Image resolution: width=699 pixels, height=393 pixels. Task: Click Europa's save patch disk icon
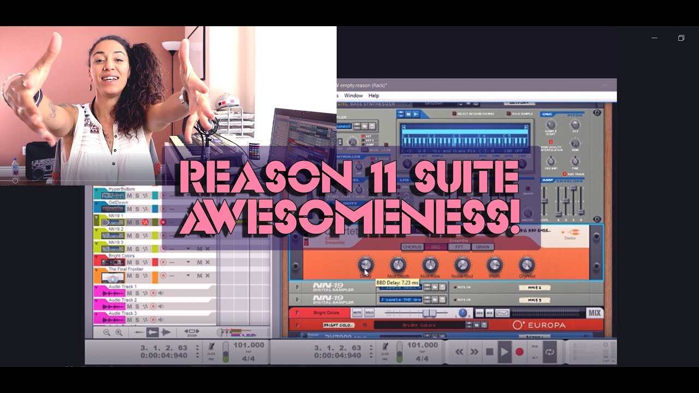point(485,325)
